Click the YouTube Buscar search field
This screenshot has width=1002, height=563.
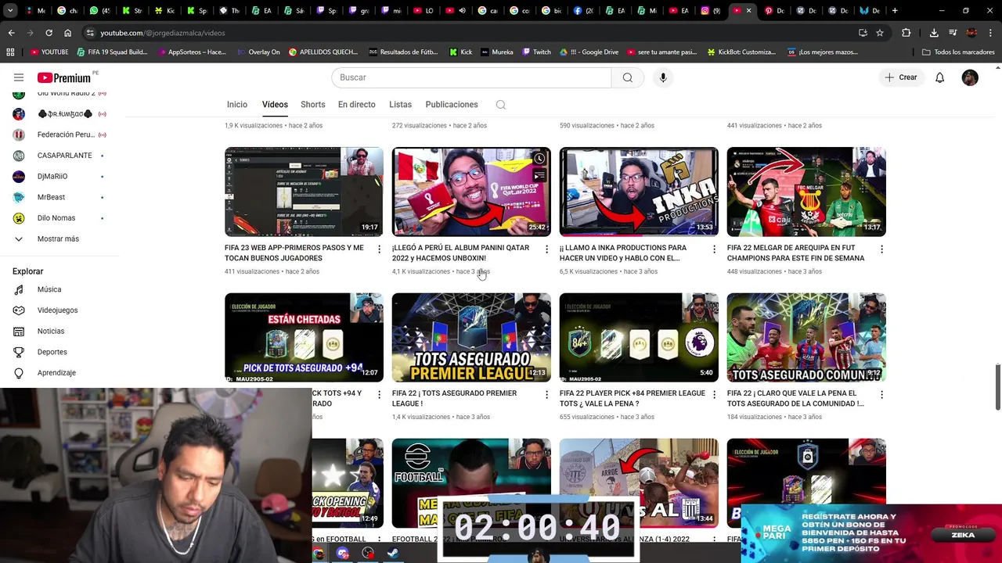[471, 77]
